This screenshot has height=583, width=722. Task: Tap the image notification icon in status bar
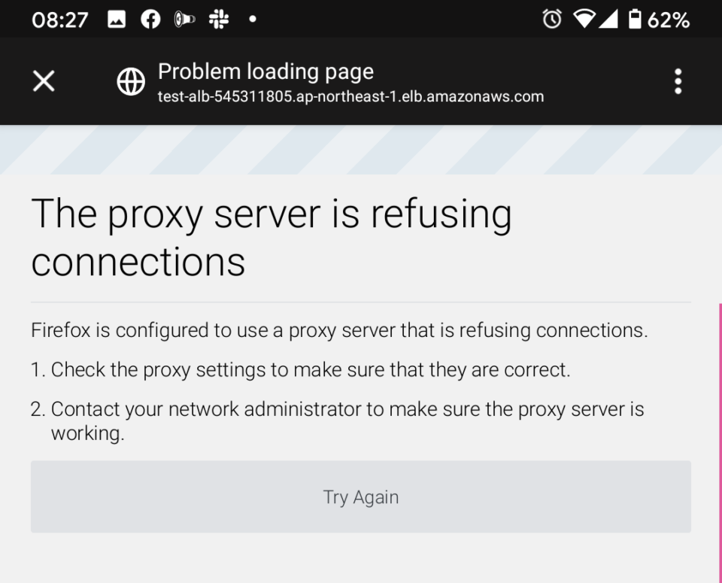(x=117, y=20)
